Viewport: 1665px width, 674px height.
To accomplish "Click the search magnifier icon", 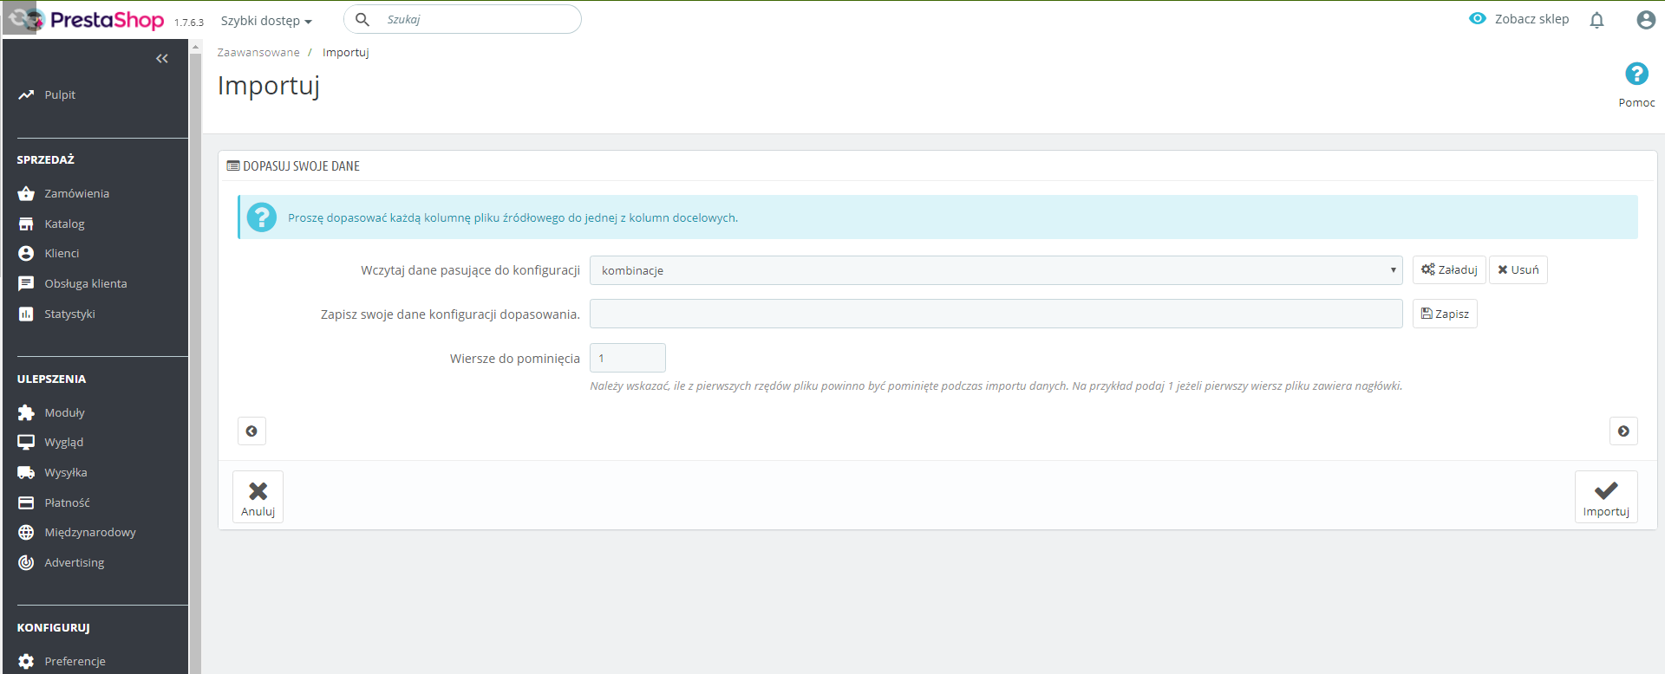I will point(362,19).
